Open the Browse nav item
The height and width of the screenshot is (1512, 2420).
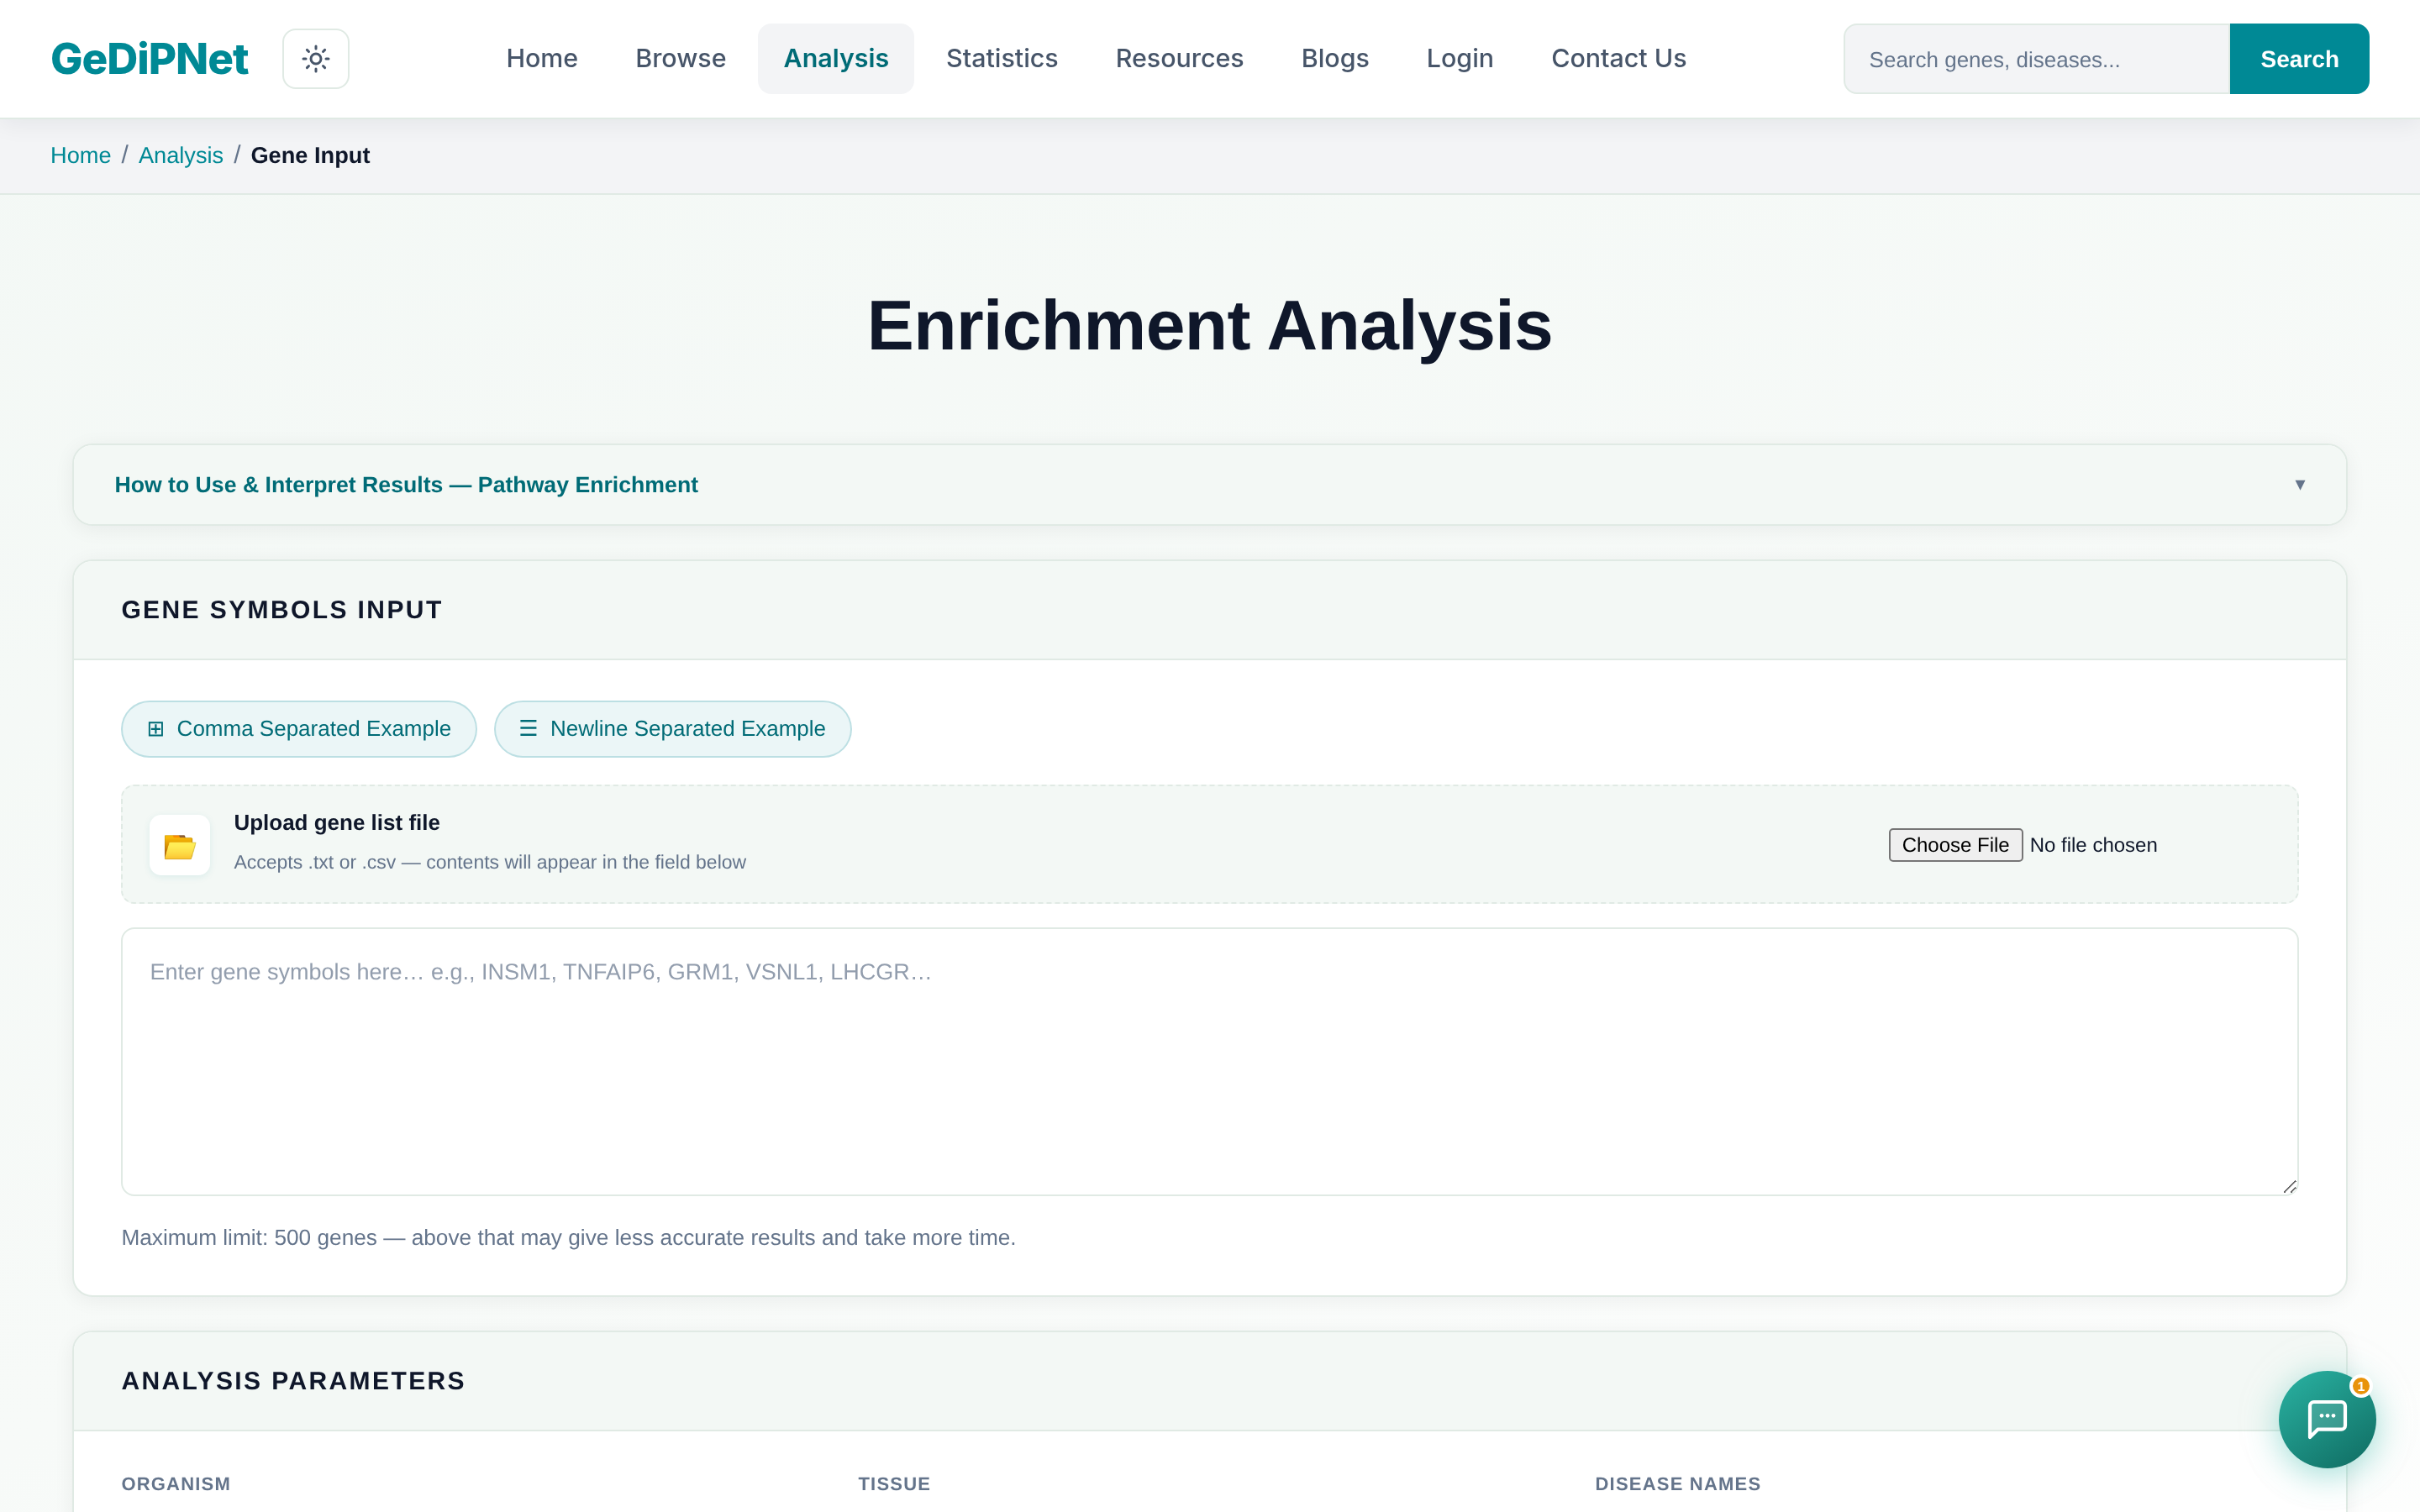(x=680, y=59)
